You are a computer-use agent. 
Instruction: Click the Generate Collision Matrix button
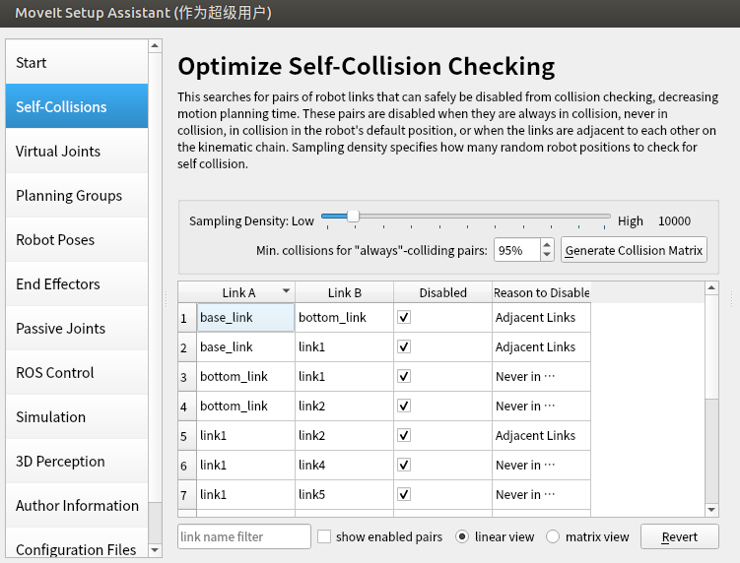click(634, 250)
